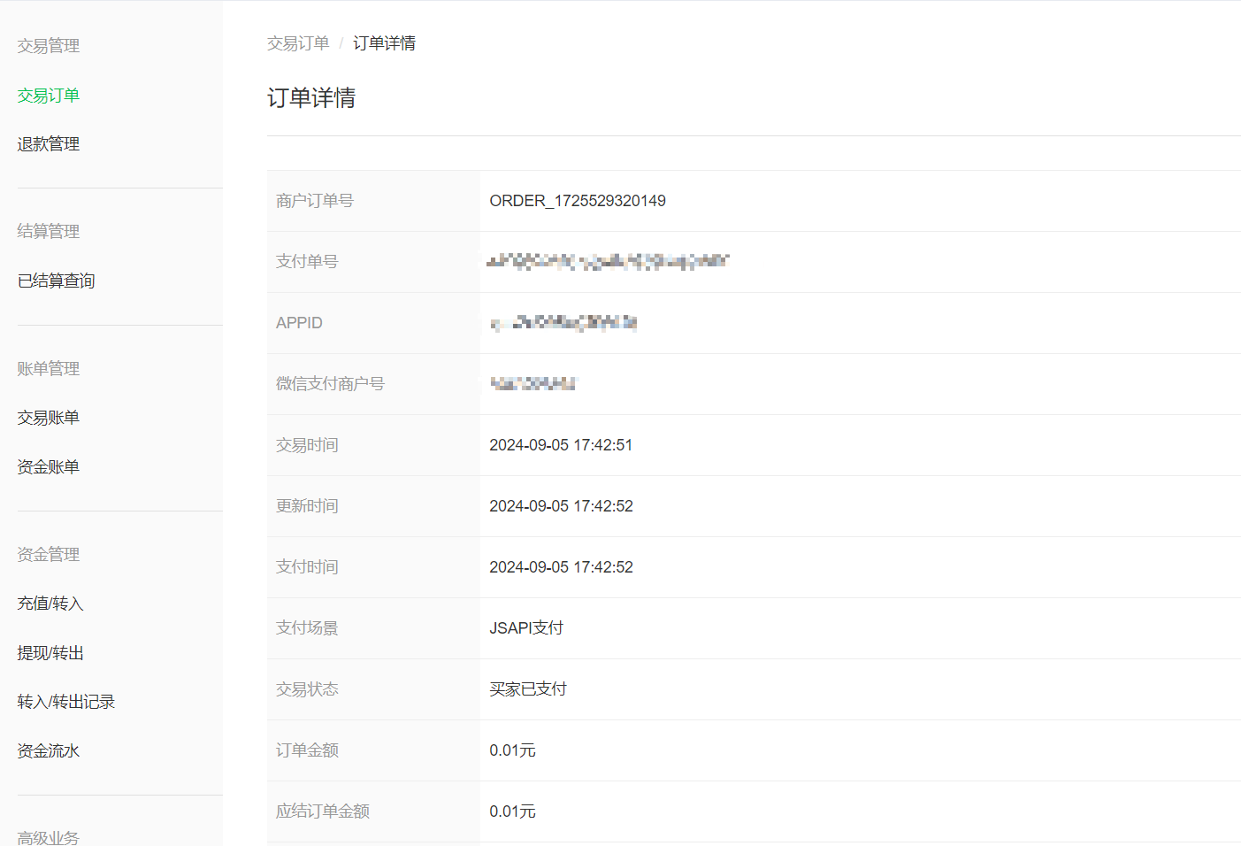Click the timestamp in the 更新时间 row
Screen dimensions: 1241x846
(561, 506)
